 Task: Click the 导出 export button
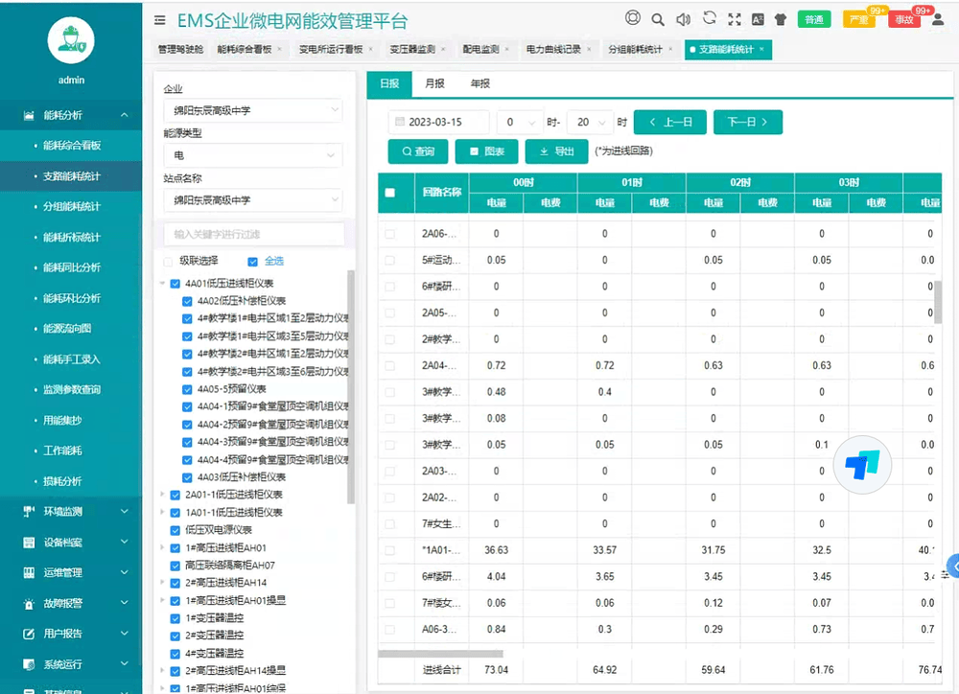557,151
